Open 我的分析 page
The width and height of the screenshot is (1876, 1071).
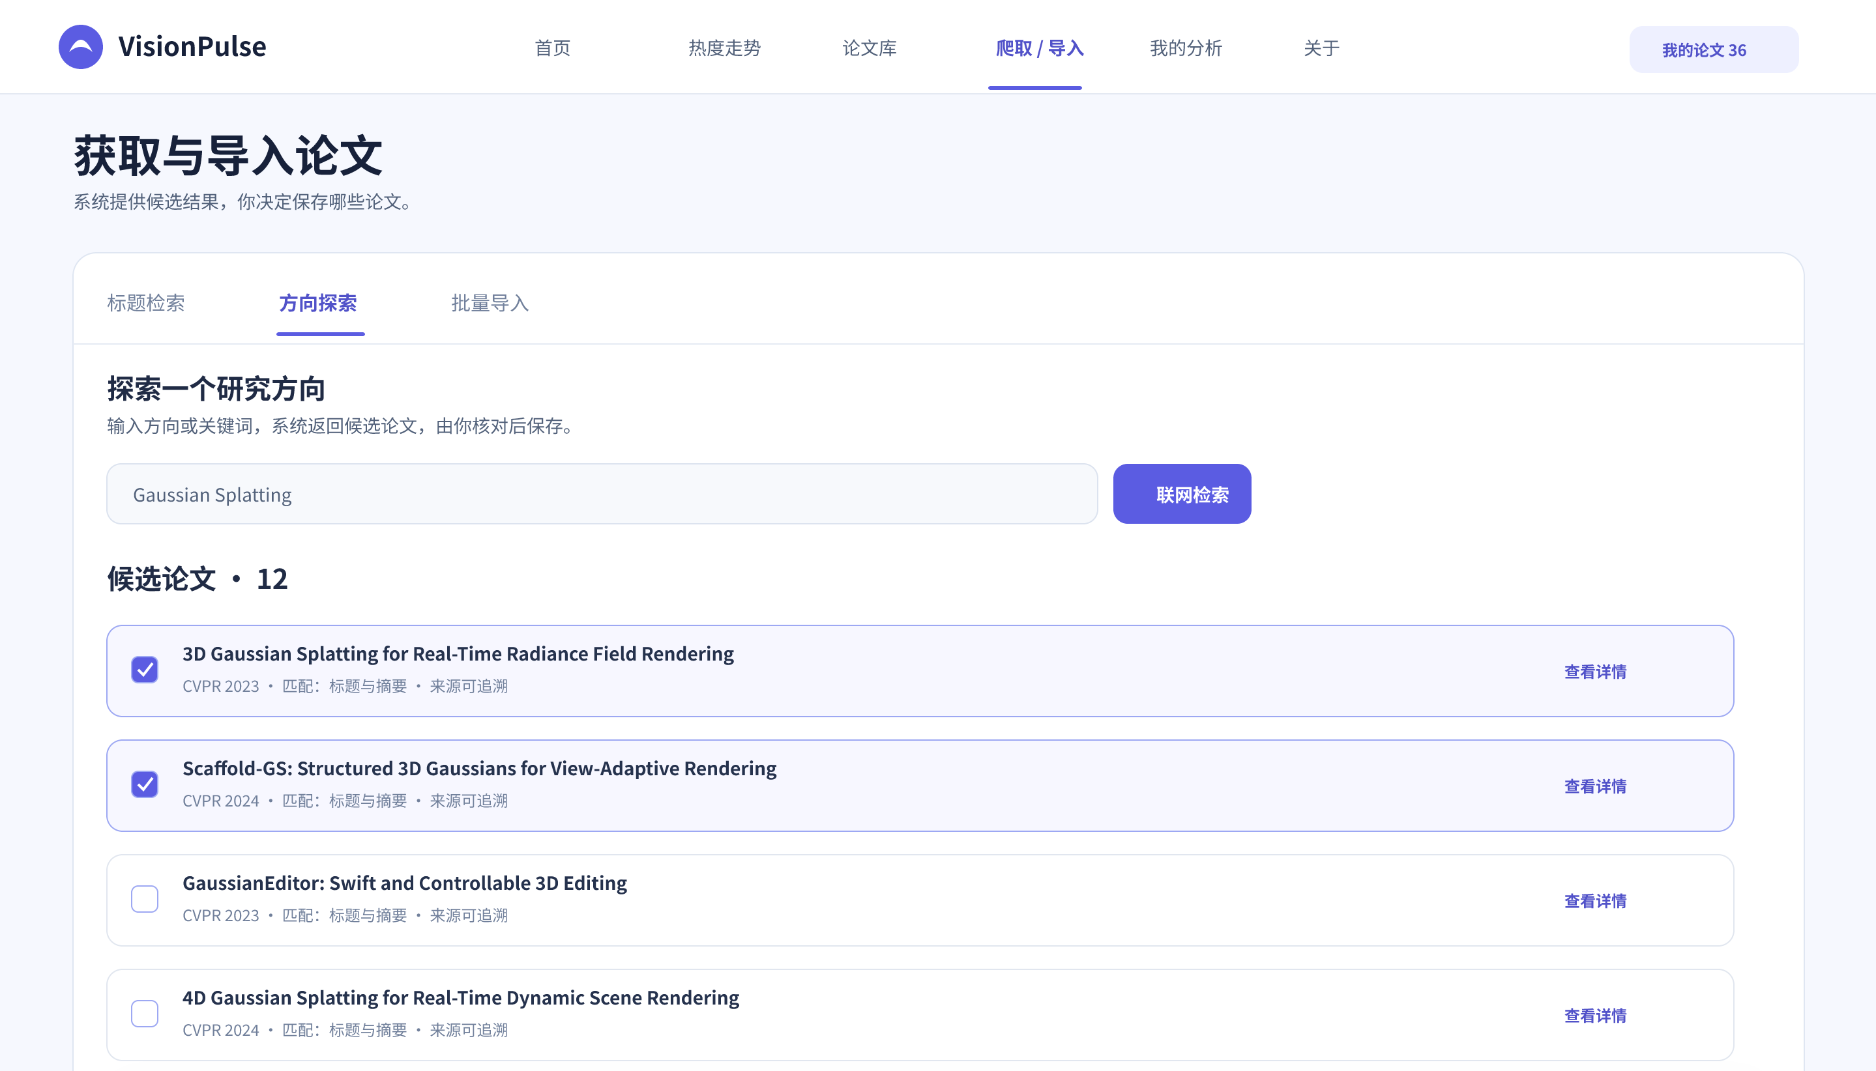tap(1186, 49)
